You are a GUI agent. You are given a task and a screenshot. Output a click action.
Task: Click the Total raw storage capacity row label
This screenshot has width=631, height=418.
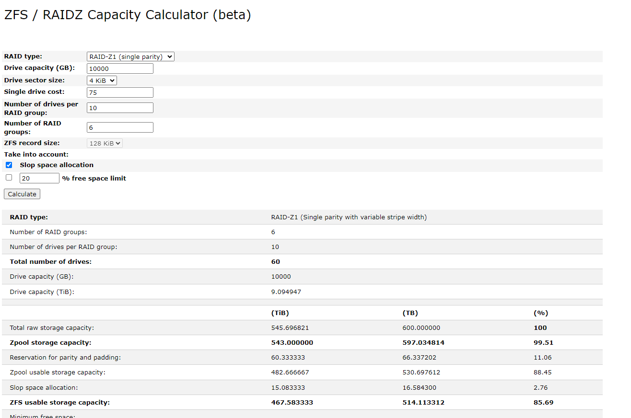pyautogui.click(x=52, y=328)
